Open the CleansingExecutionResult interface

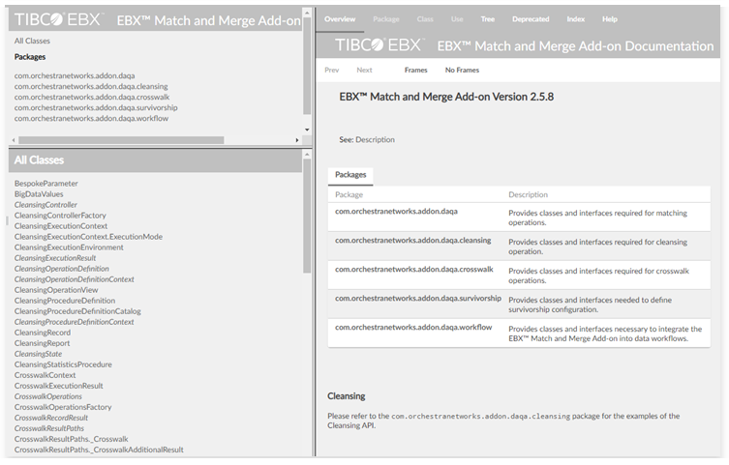[55, 258]
